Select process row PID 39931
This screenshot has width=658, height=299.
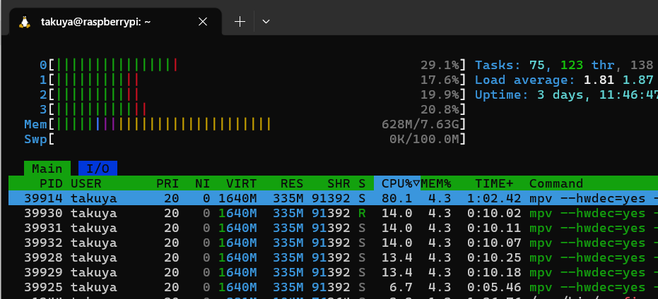point(333,228)
